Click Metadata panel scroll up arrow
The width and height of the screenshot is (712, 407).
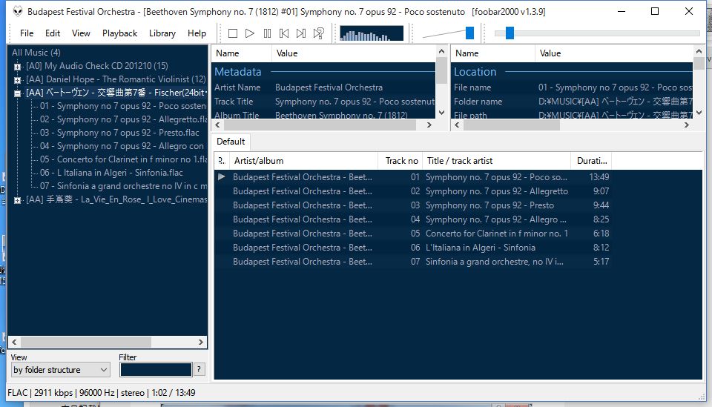tap(441, 51)
